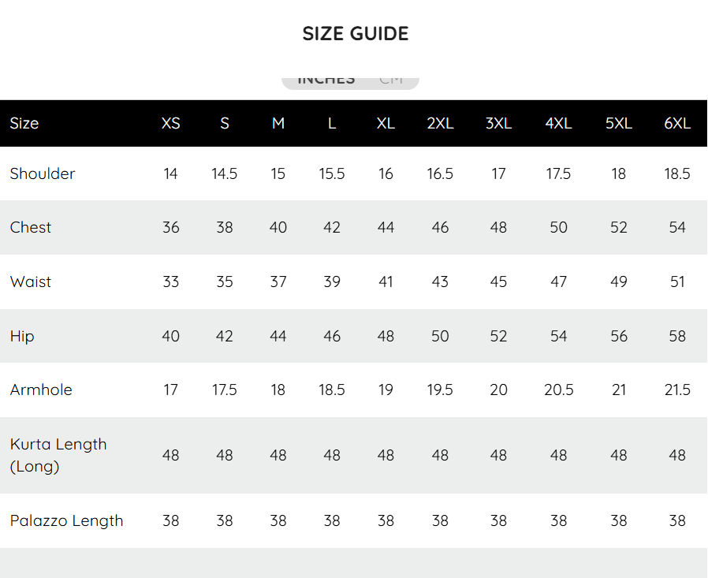Click the SIZE GUIDE heading
Image resolution: width=708 pixels, height=578 pixels.
point(356,34)
